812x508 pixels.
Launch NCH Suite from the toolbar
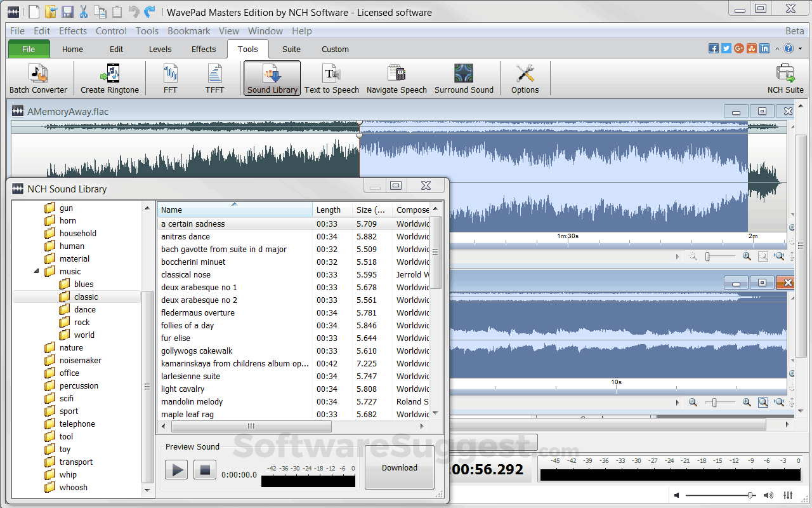tap(785, 79)
